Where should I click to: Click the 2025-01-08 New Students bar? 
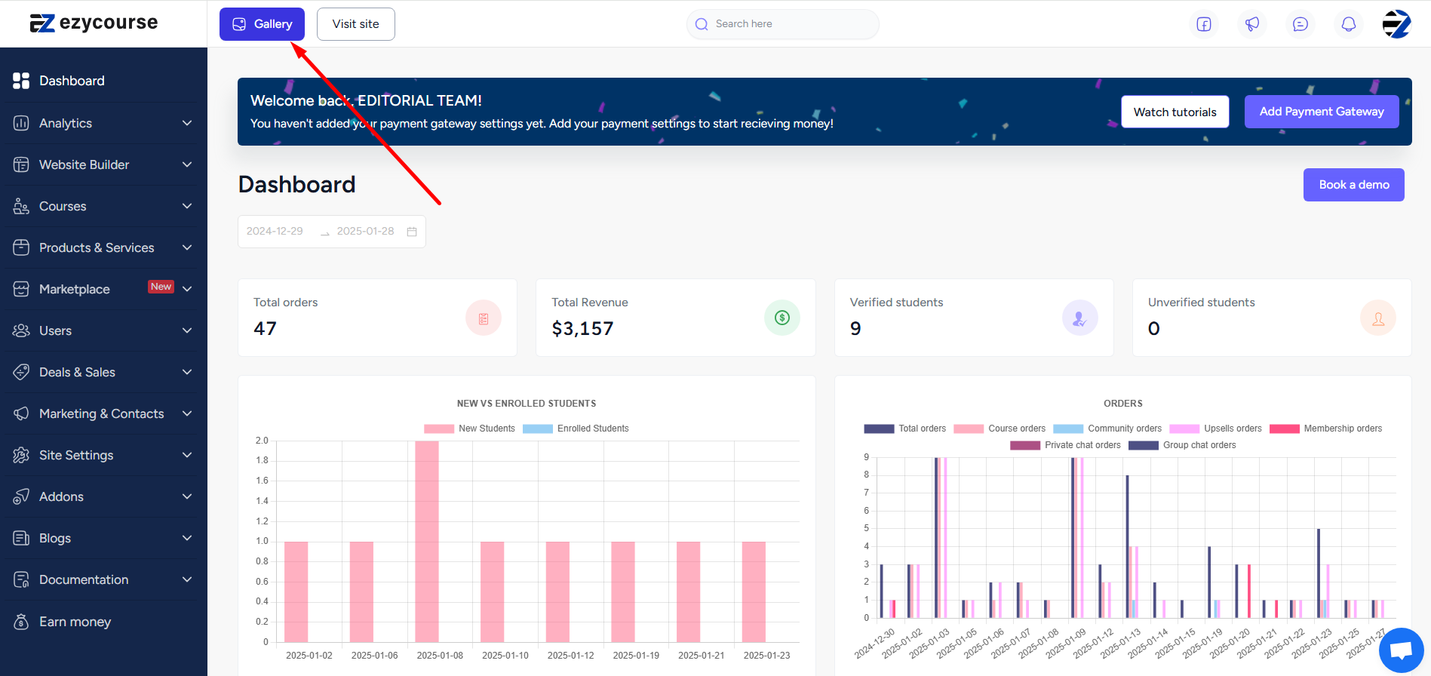click(x=427, y=542)
